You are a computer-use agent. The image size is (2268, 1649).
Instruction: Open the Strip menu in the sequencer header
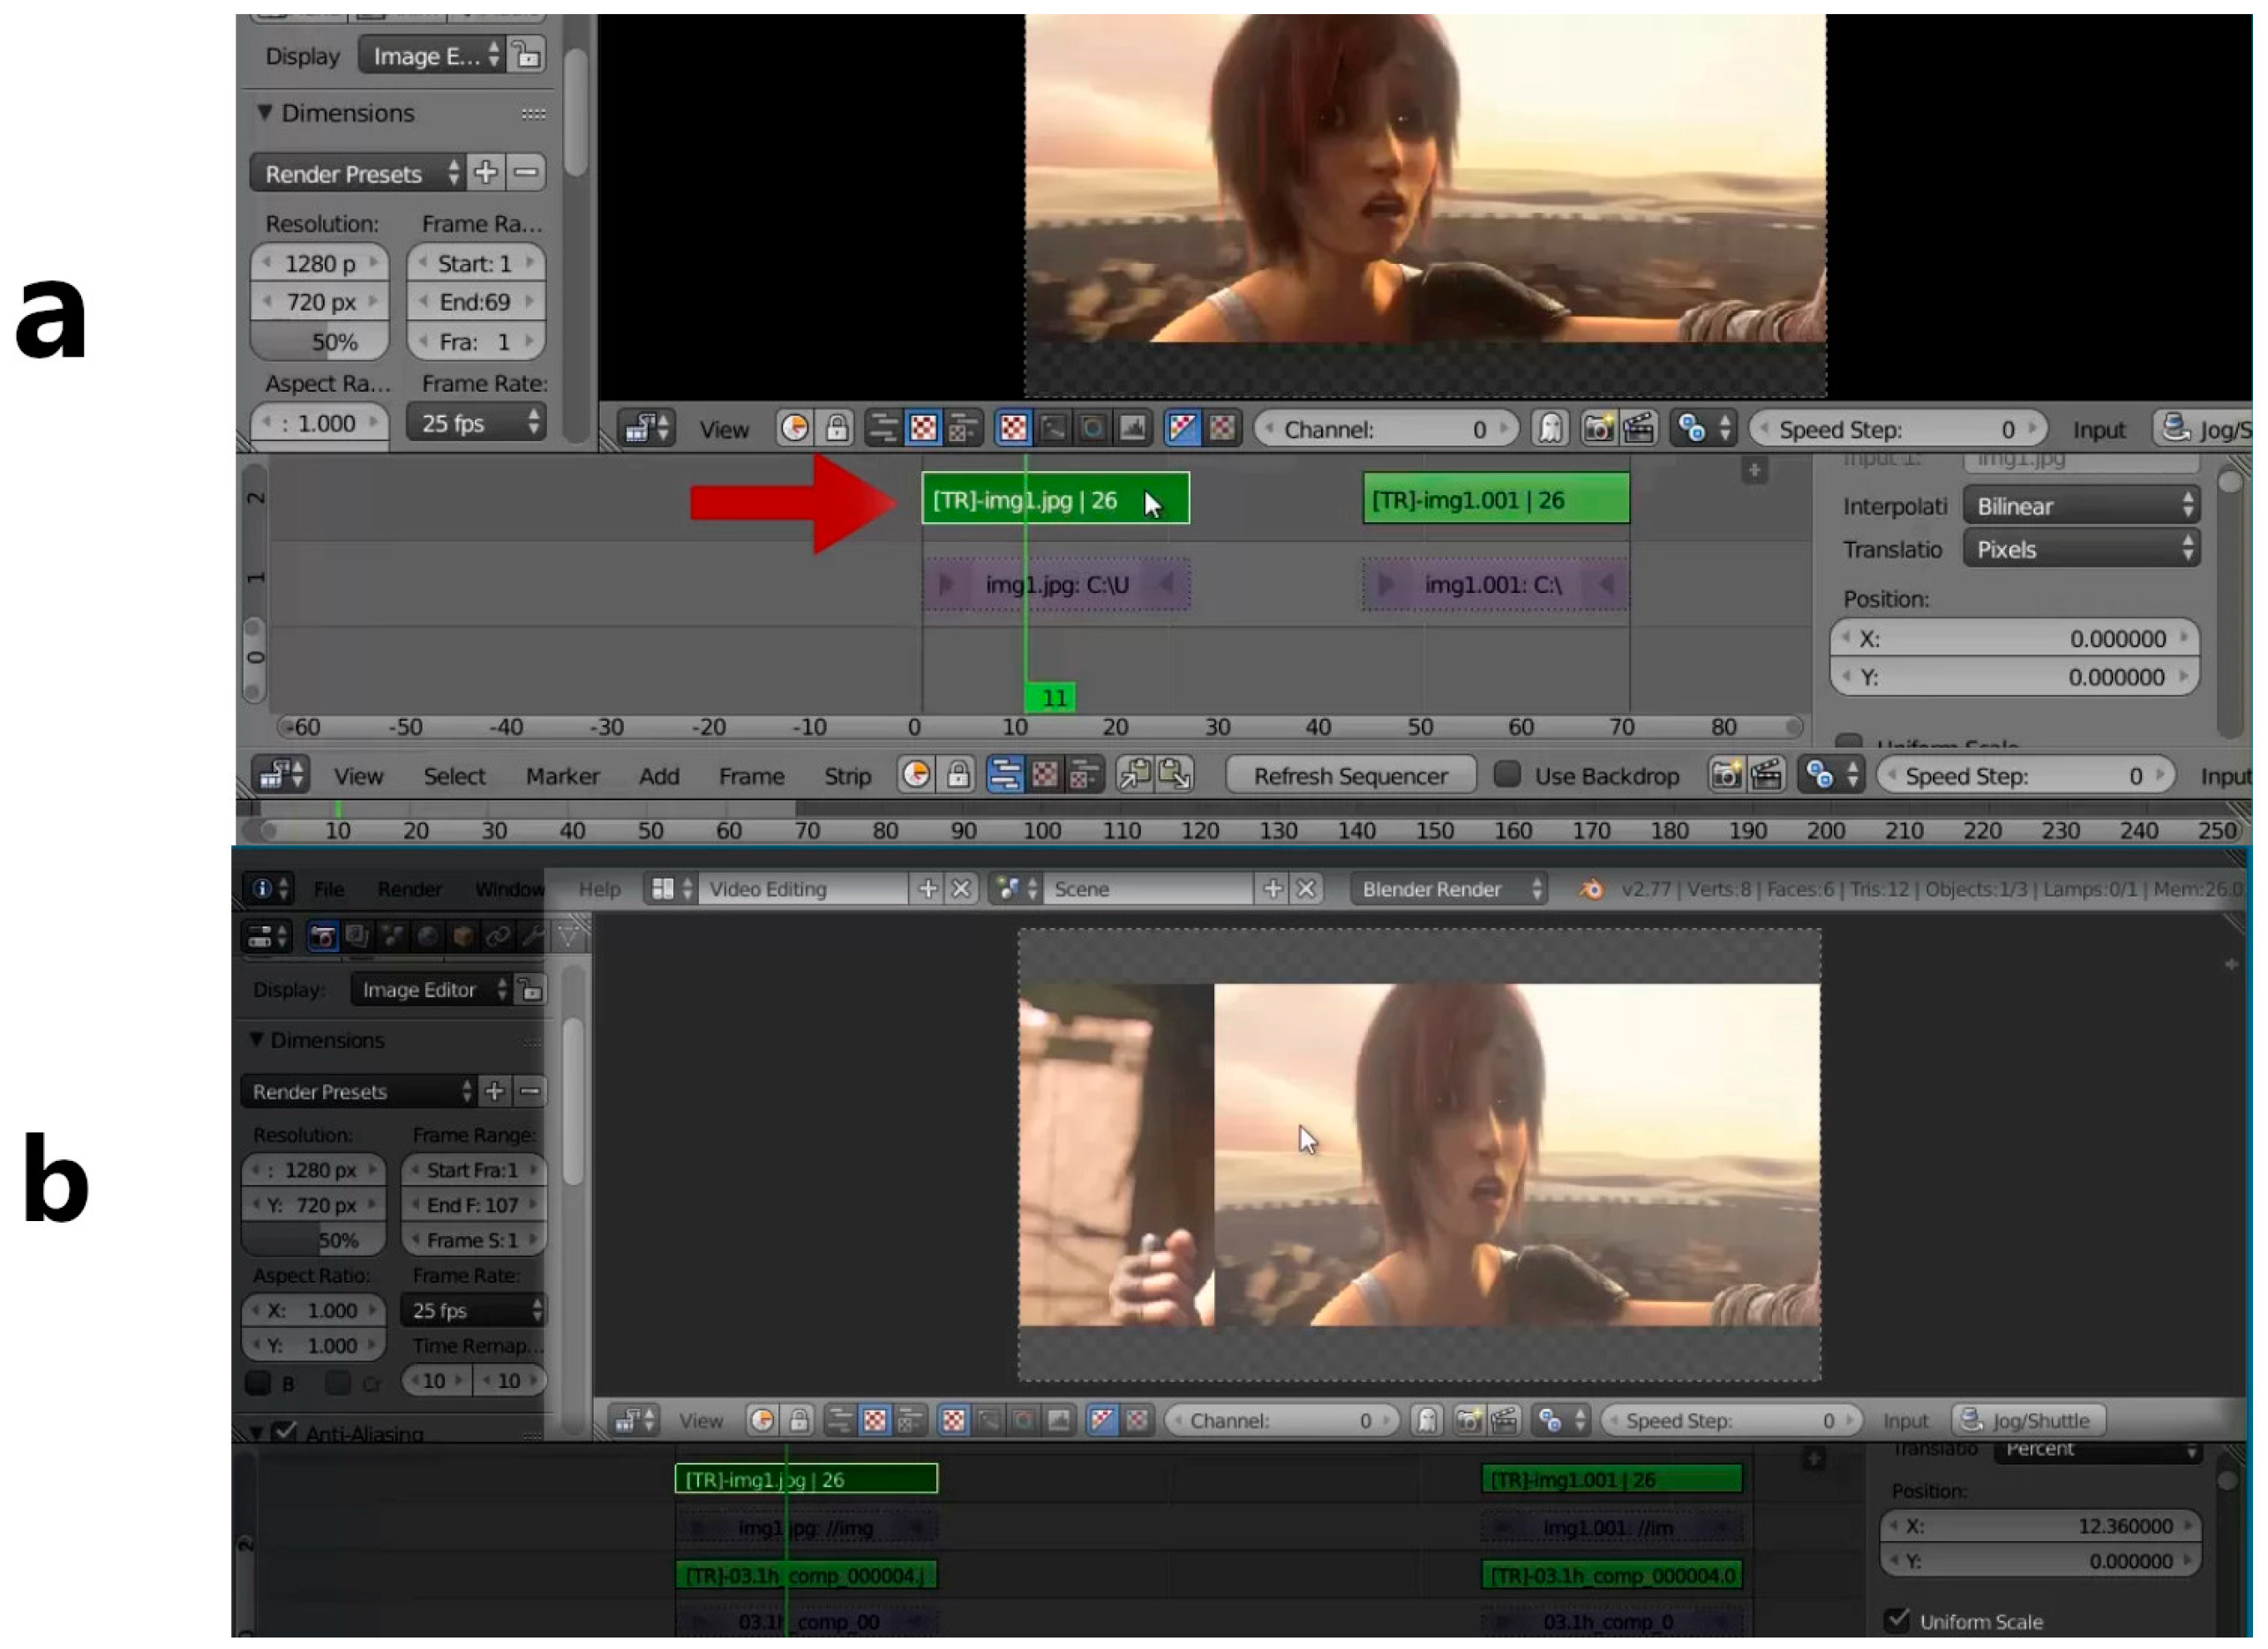tap(847, 776)
